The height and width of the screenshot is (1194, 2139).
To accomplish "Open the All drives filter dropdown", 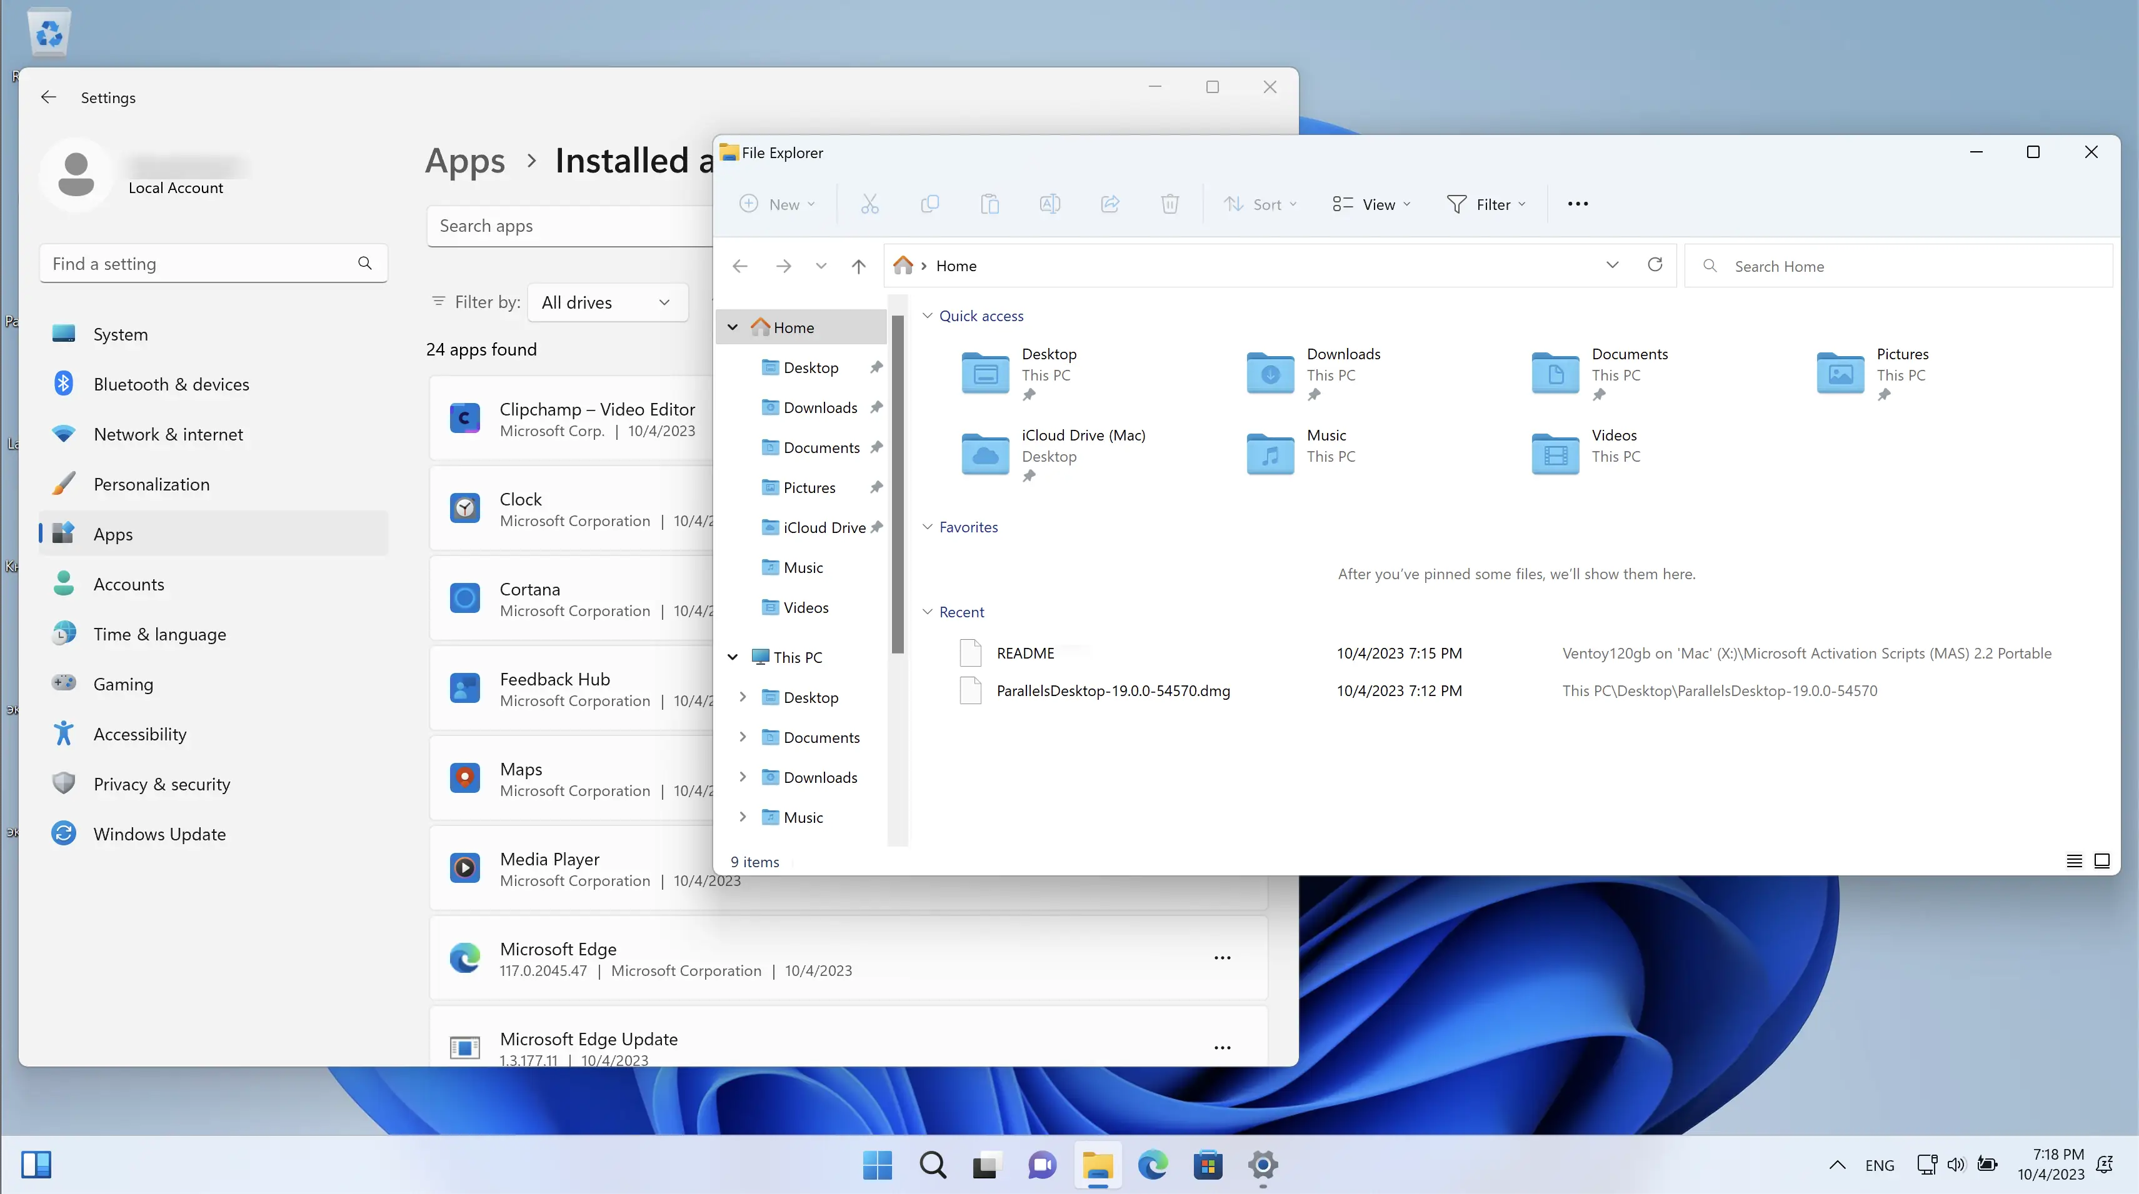I will pos(606,303).
